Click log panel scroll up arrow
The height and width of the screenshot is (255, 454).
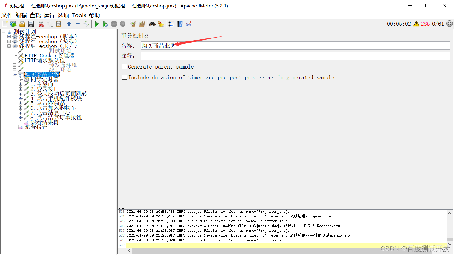(x=450, y=213)
